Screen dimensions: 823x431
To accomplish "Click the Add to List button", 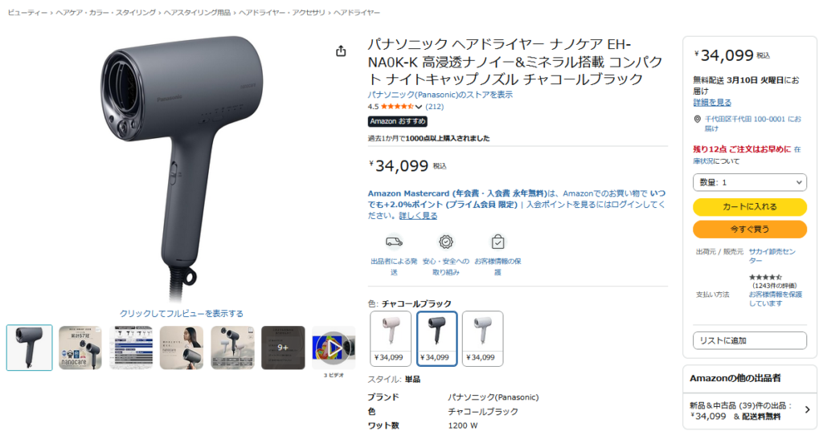I will click(x=750, y=340).
